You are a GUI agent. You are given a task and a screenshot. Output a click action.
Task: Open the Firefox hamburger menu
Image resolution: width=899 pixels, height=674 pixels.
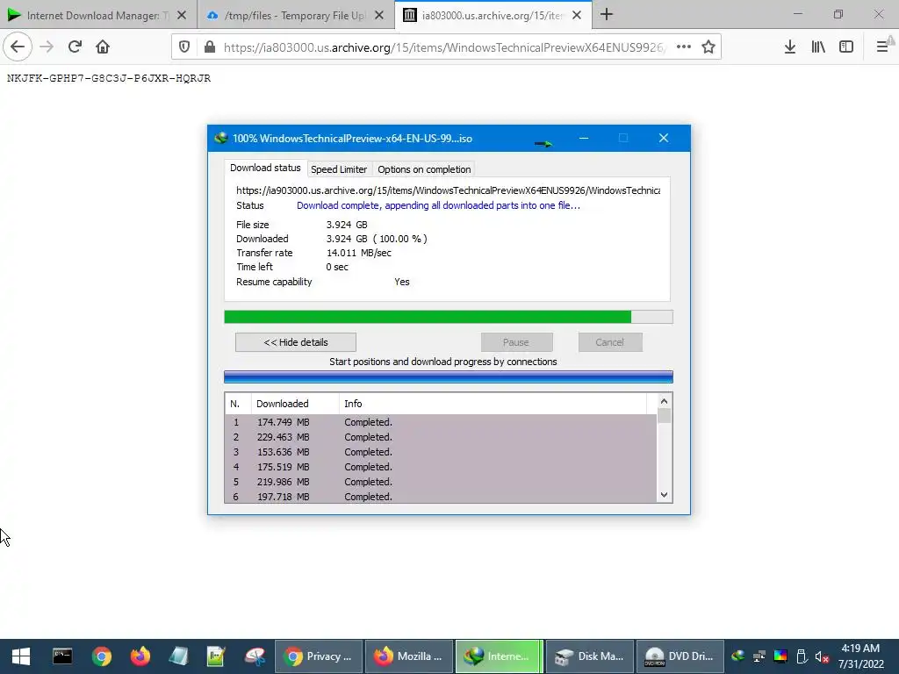(x=882, y=47)
